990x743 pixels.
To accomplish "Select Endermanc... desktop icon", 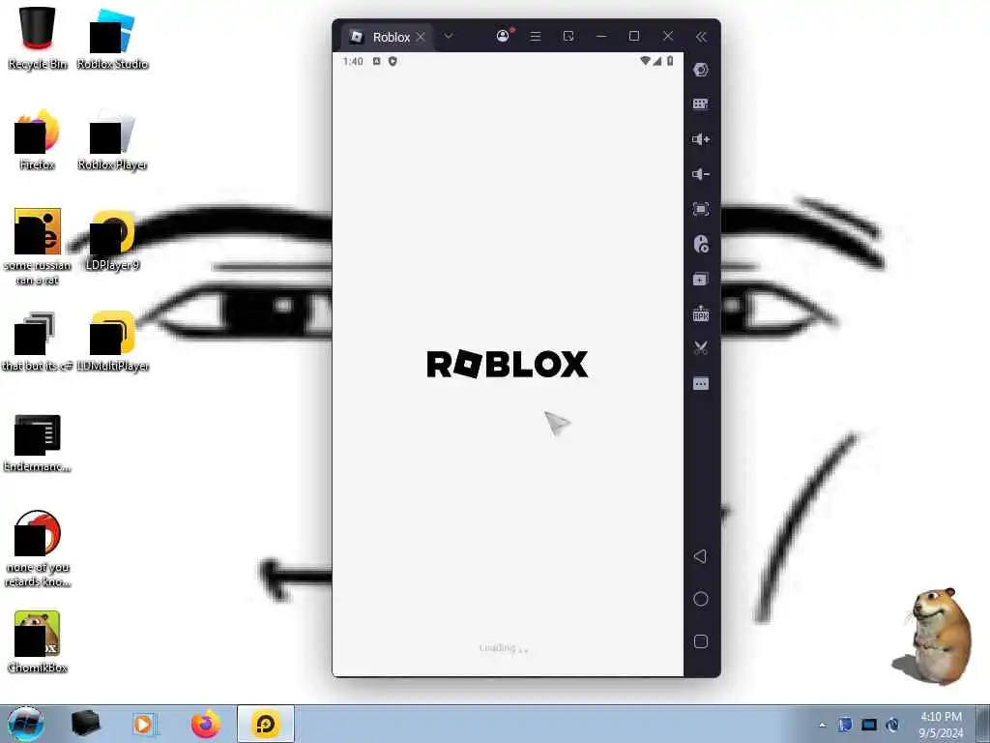I will (38, 442).
